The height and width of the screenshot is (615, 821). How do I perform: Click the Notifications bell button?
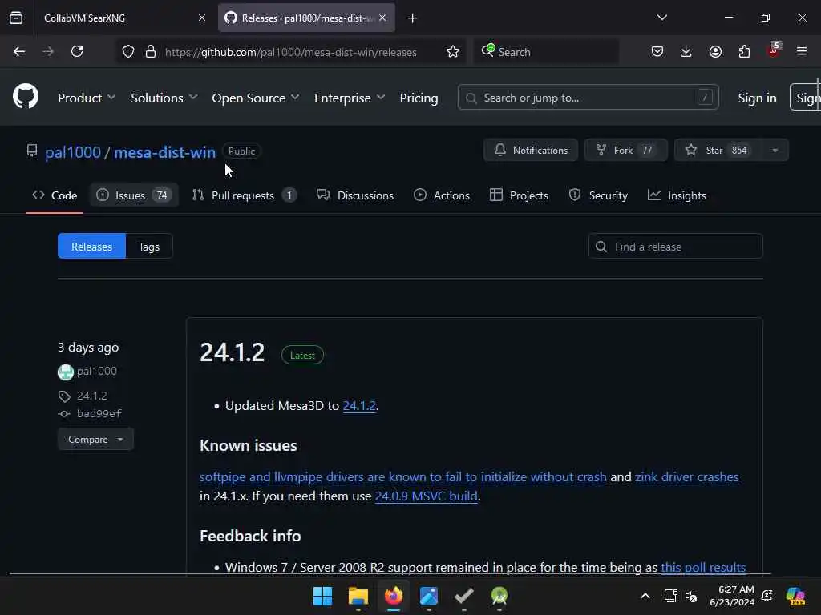pyautogui.click(x=531, y=150)
